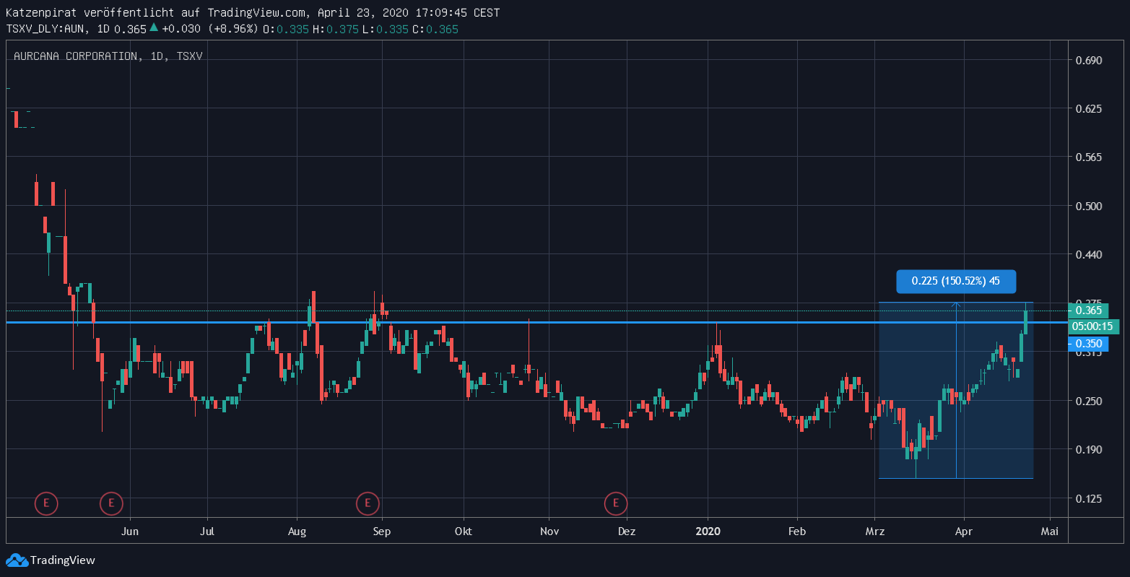1130x577 pixels.
Task: Click the 0.500 value on the price axis
Action: click(1087, 206)
